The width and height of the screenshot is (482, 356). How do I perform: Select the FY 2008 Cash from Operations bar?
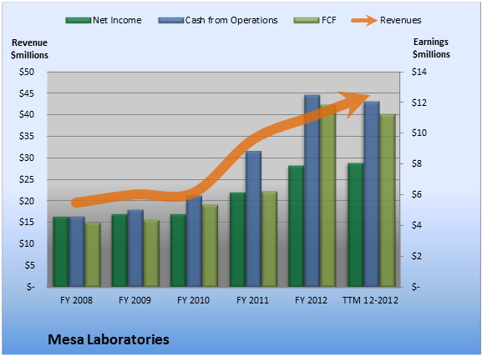[77, 252]
